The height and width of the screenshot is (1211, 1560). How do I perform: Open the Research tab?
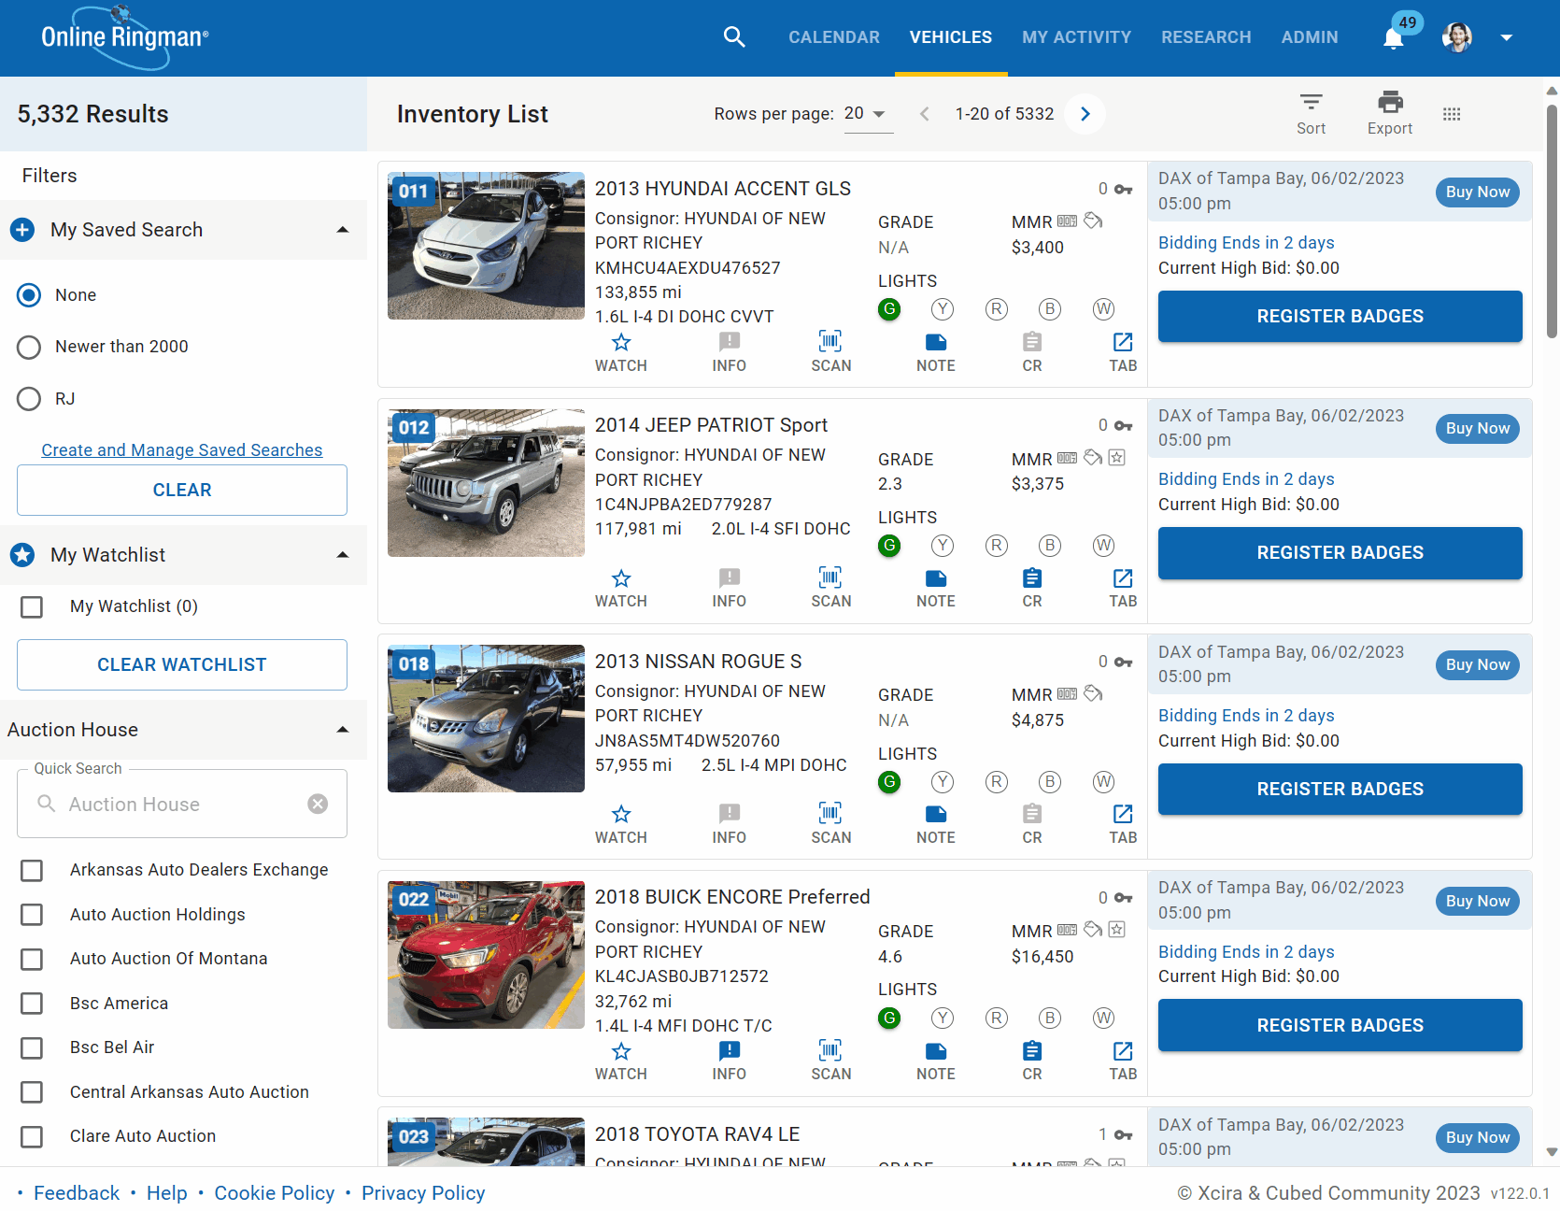pos(1206,37)
